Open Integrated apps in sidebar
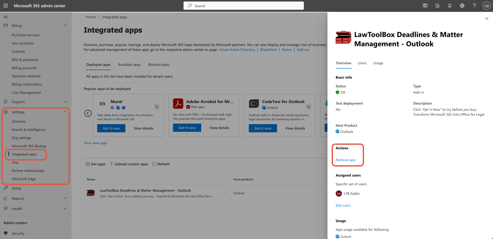493x239 pixels. 24,154
